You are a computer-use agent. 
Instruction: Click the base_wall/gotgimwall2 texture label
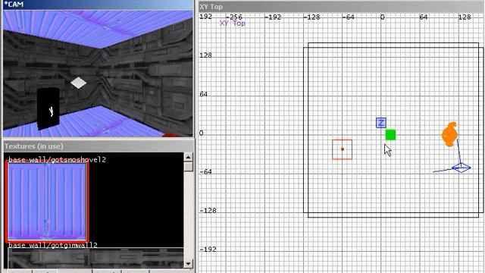[53, 245]
